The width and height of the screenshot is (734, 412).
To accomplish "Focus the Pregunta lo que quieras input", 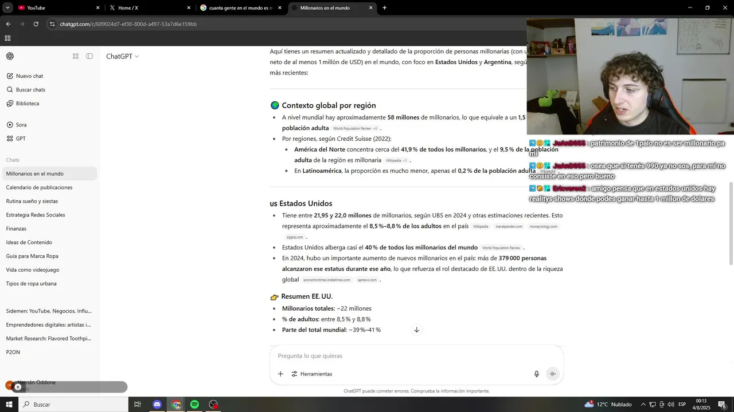I will pyautogui.click(x=416, y=356).
